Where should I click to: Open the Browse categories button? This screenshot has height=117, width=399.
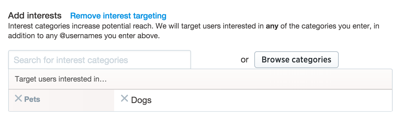[x=296, y=59]
